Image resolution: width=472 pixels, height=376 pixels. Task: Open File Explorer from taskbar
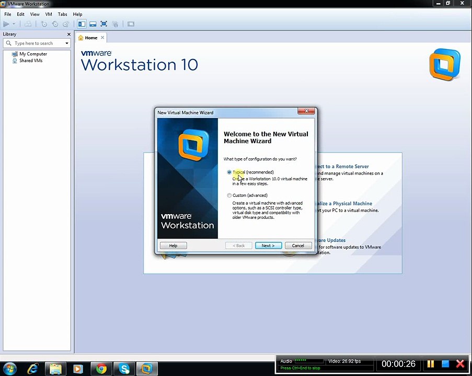pyautogui.click(x=55, y=369)
